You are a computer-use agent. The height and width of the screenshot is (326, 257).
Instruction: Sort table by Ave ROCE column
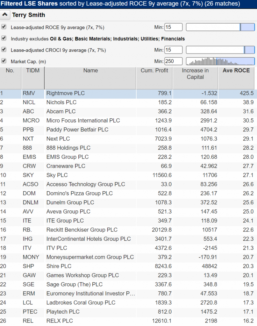click(x=236, y=78)
